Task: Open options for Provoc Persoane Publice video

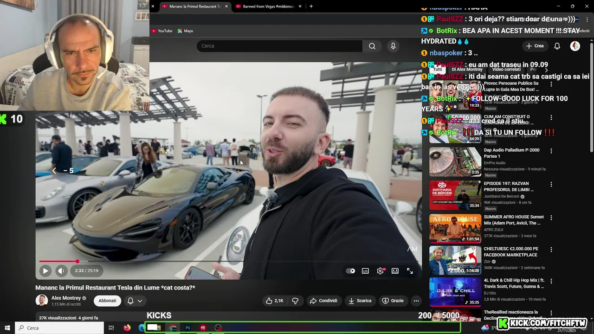Action: pos(551,84)
